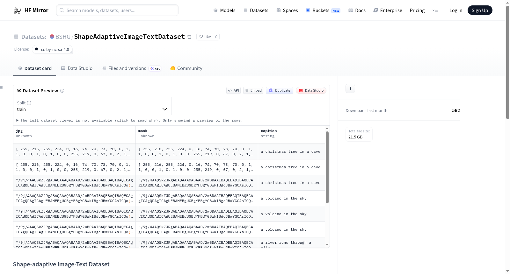Click the 'Downloads last month' label
510x274 pixels.
367,111
